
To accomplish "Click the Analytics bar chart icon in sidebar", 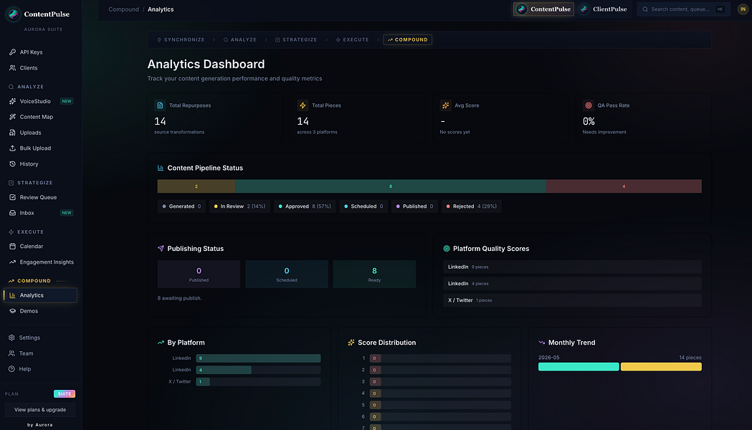I will tap(12, 295).
